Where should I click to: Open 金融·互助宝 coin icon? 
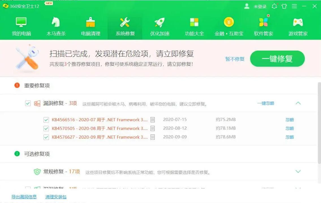pos(229,25)
